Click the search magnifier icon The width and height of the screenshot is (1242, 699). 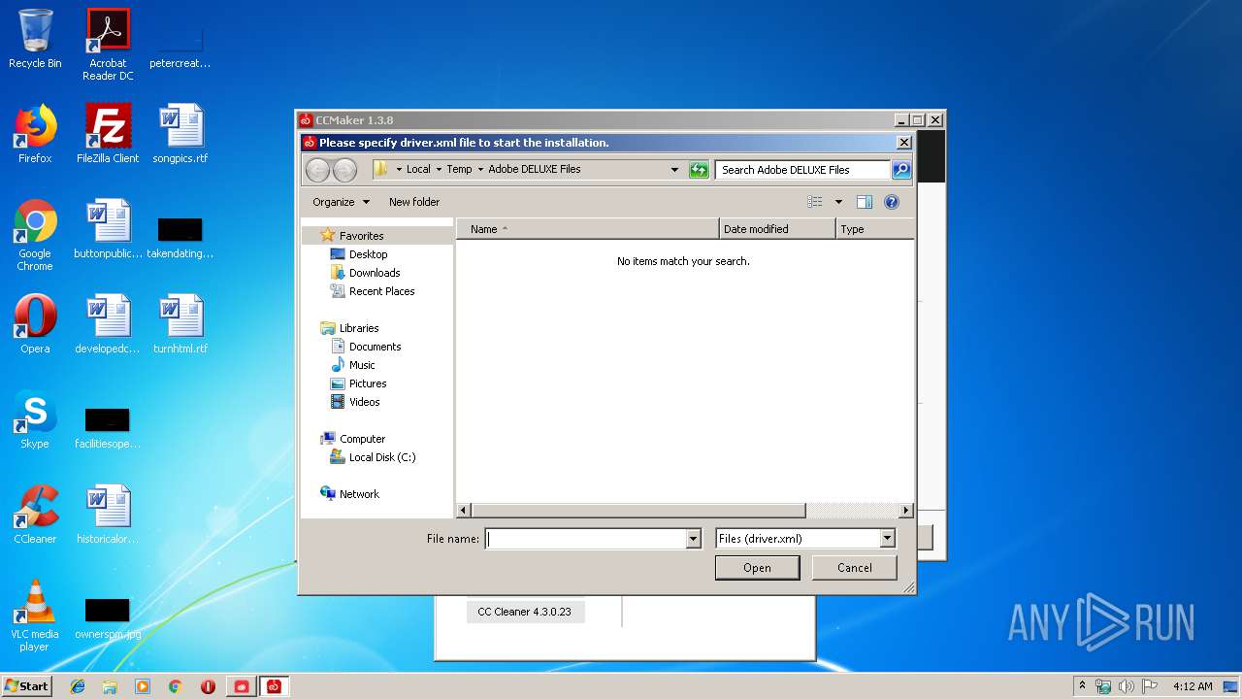pyautogui.click(x=900, y=170)
